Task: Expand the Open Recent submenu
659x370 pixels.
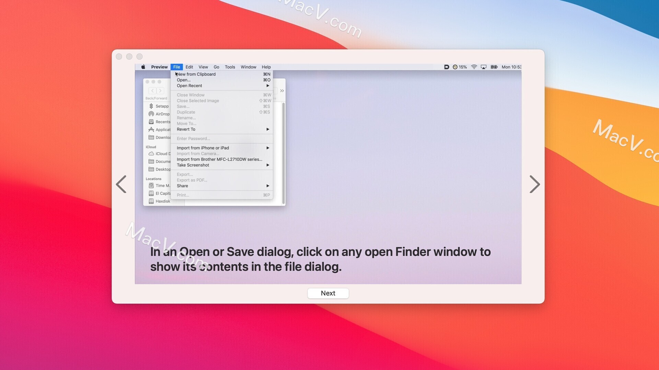Action: [x=222, y=86]
